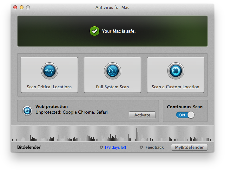This screenshot has height=170, width=225.
Task: Click the Full System Scan label
Action: tap(112, 87)
